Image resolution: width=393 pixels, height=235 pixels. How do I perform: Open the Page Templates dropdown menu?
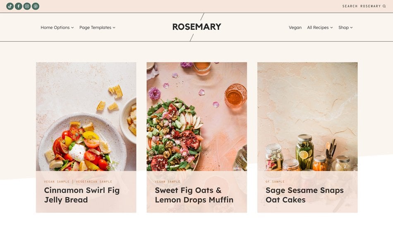pos(97,28)
